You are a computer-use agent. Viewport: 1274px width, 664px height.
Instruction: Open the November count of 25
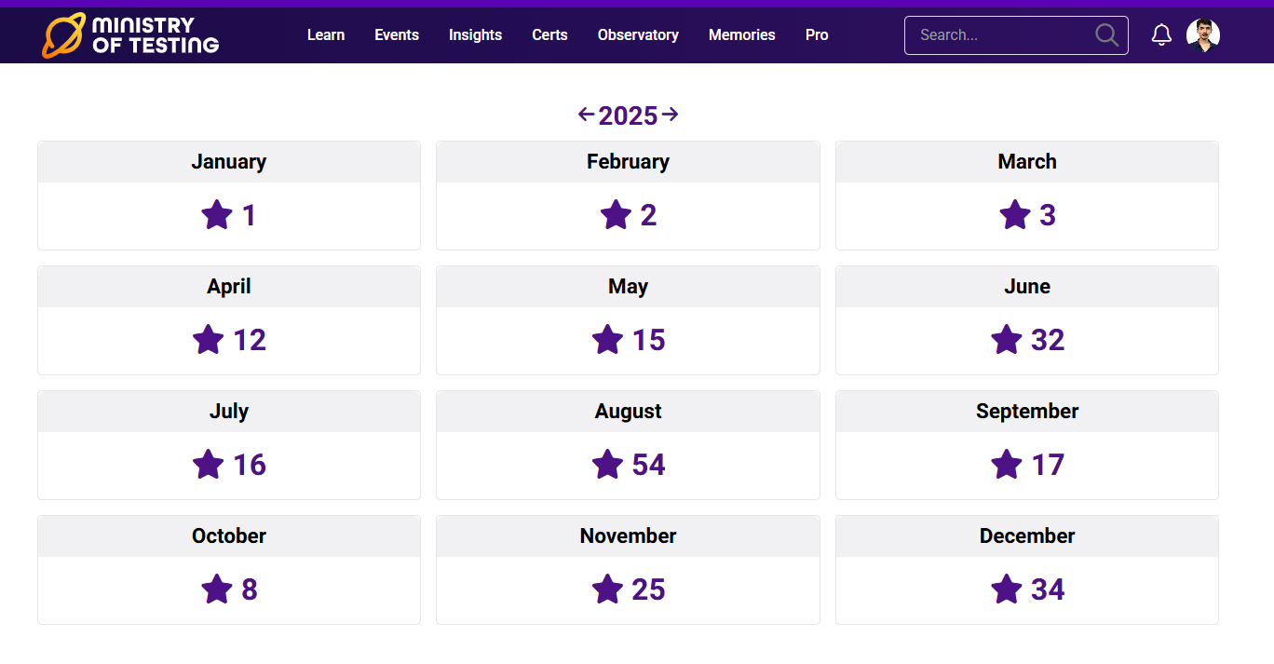(648, 589)
